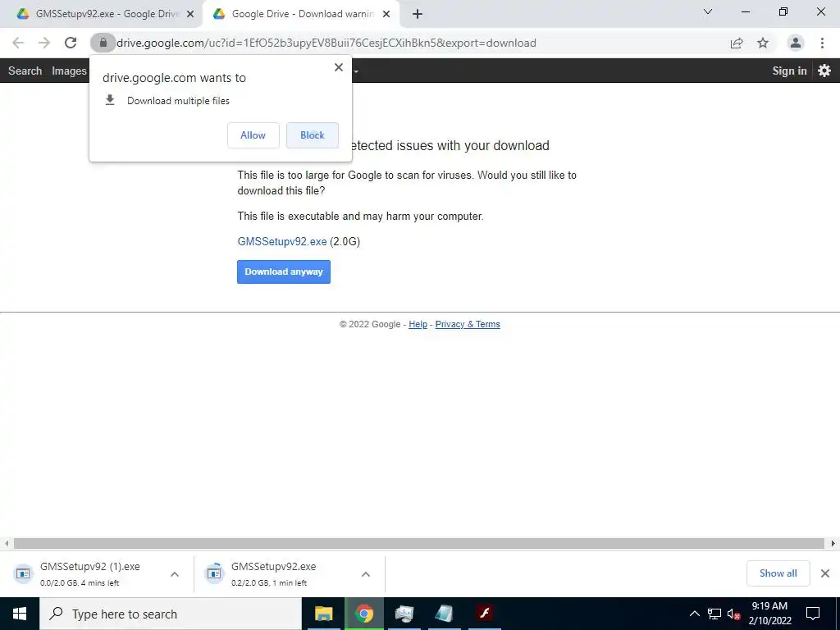Expand options for GMSSetupv92 (1).exe download
This screenshot has width=840, height=630.
[175, 574]
